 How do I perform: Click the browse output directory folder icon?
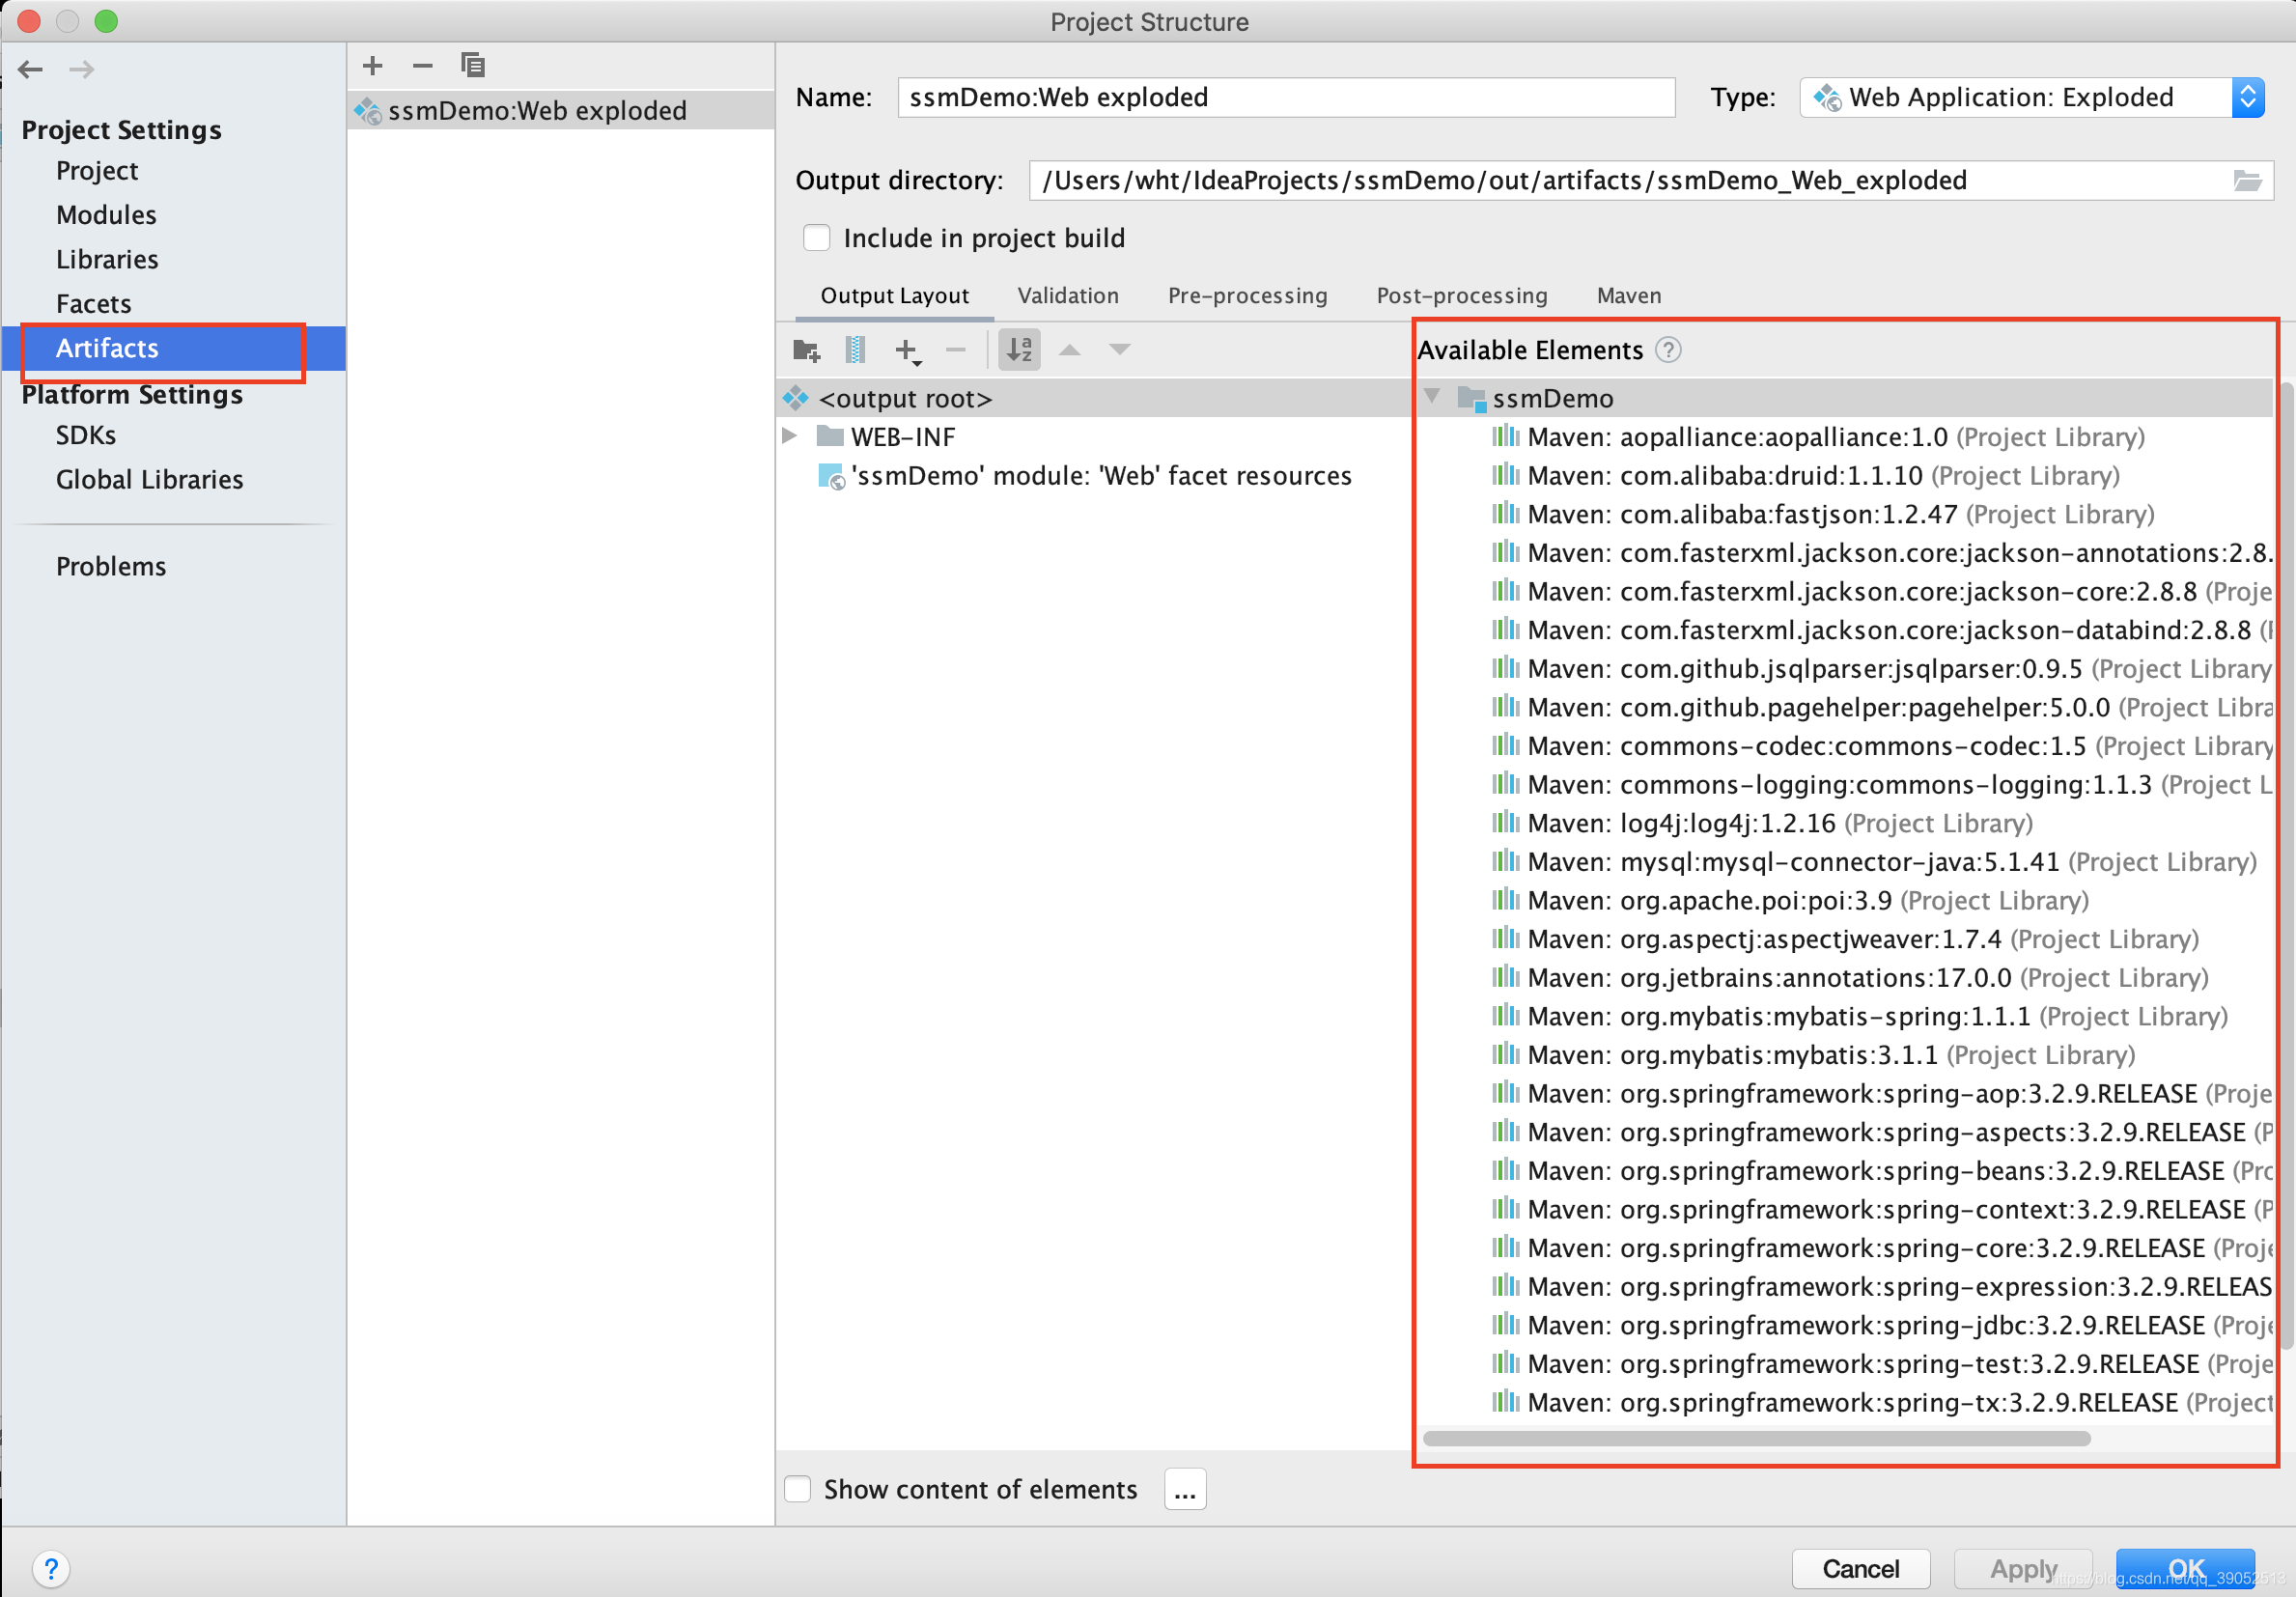(2247, 181)
